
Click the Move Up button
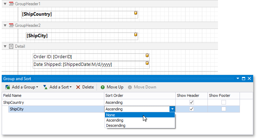pos(112,87)
